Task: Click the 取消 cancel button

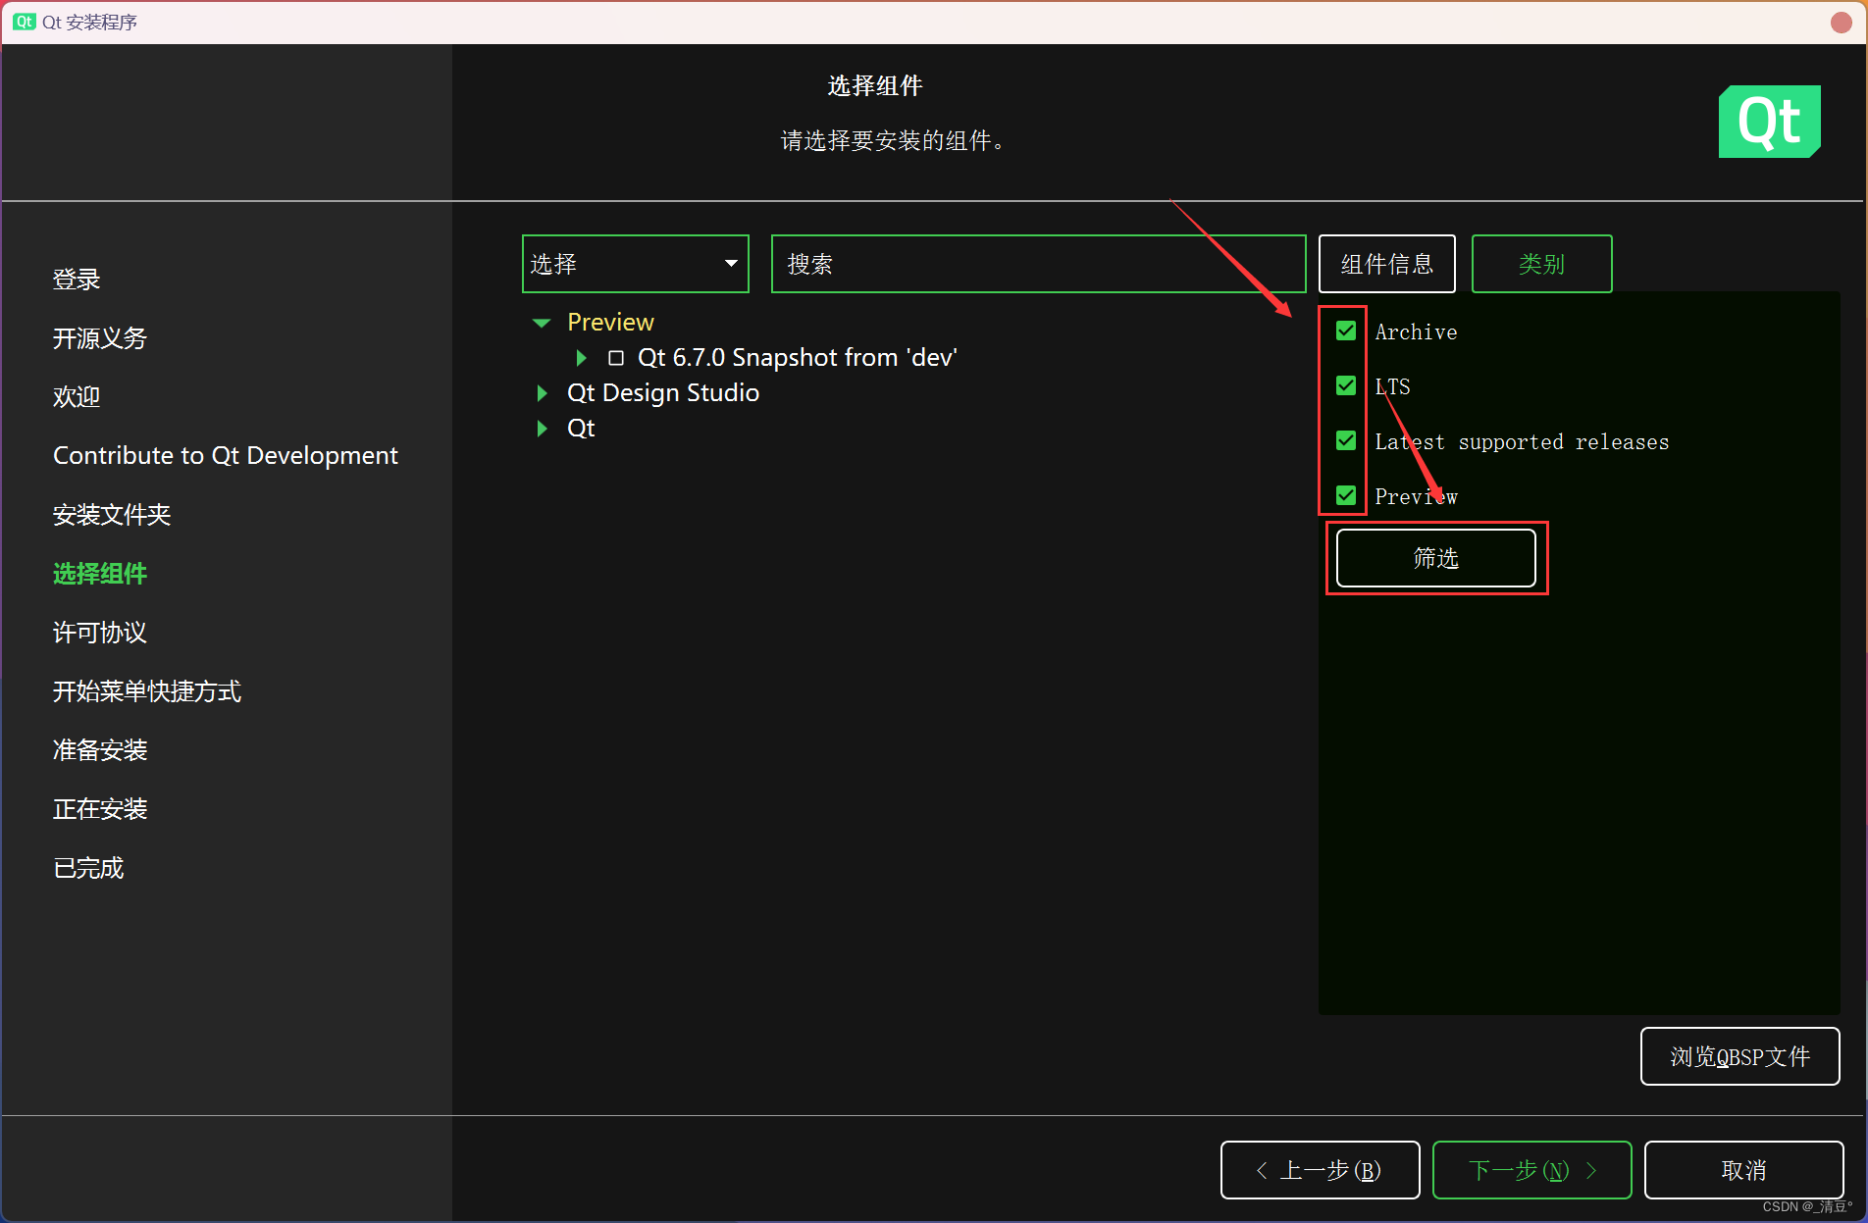Action: 1744,1170
